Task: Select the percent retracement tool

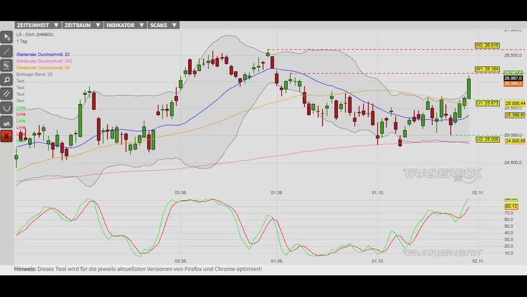Action: 6,66
